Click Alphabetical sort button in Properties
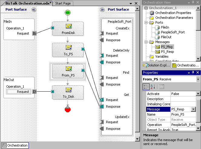Image resolution: width=201 pixels, height=149 pixels. coord(153,87)
